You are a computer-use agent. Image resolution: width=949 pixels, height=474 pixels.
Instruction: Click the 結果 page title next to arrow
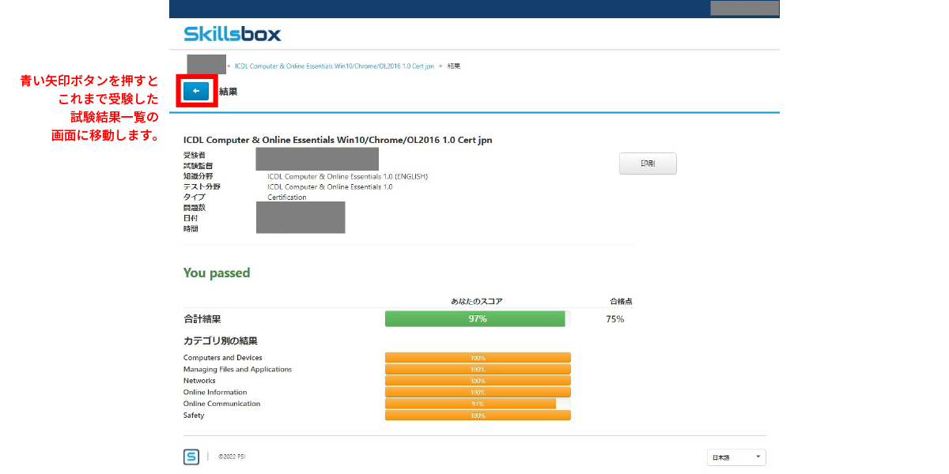[x=228, y=92]
